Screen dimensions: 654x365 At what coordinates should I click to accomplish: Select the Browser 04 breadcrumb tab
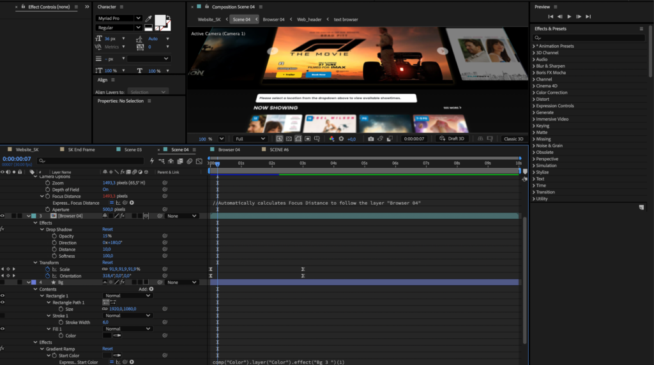(x=273, y=20)
